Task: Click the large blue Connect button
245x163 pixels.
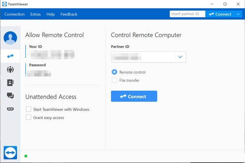Action: tap(134, 96)
